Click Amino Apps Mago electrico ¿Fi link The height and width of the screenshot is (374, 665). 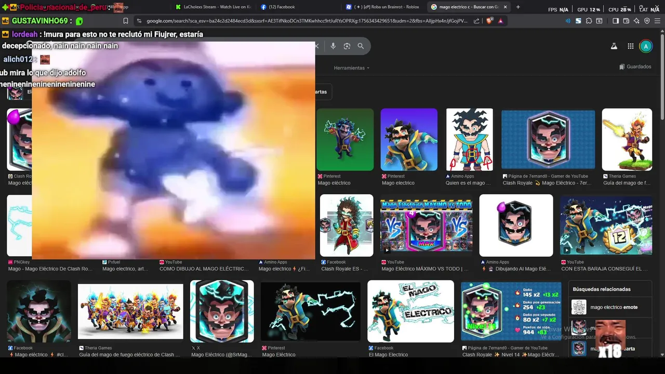[284, 269]
